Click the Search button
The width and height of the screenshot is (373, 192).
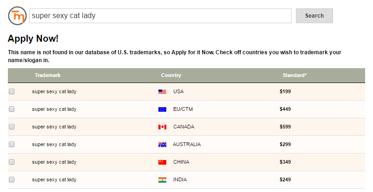click(314, 16)
